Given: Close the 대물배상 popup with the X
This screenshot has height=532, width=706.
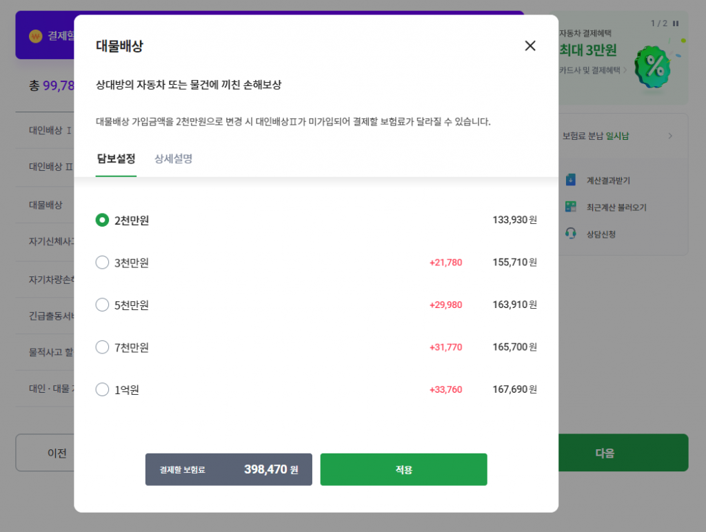Looking at the screenshot, I should pyautogui.click(x=530, y=45).
